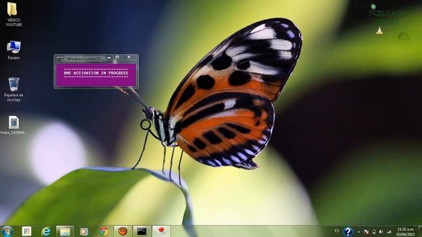422x237 pixels.
Task: Open the colorful grid apps icon in taskbar
Action: [x=26, y=231]
